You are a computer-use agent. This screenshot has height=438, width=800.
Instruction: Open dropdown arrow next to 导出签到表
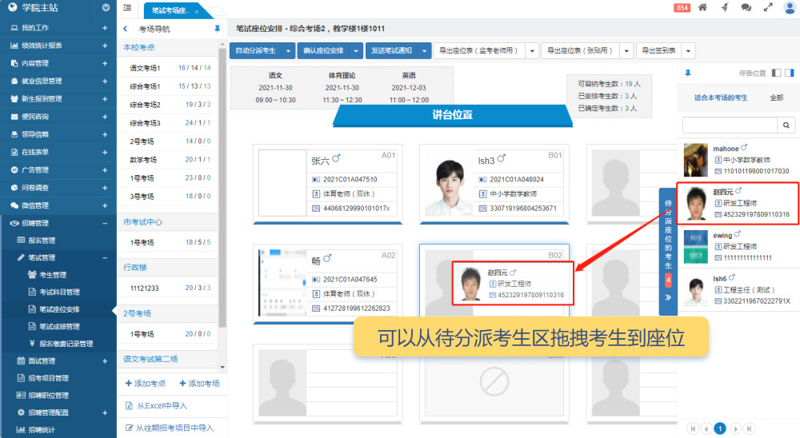[688, 50]
